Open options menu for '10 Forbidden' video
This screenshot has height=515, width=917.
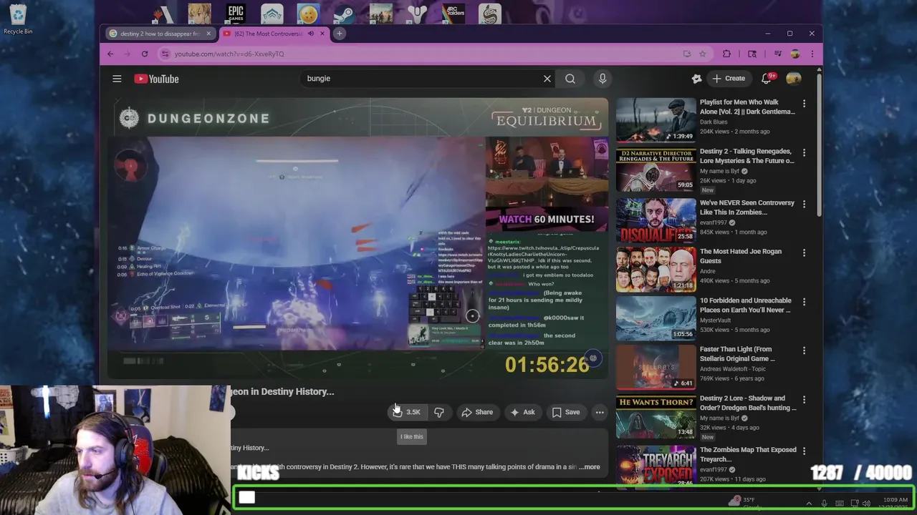[804, 302]
